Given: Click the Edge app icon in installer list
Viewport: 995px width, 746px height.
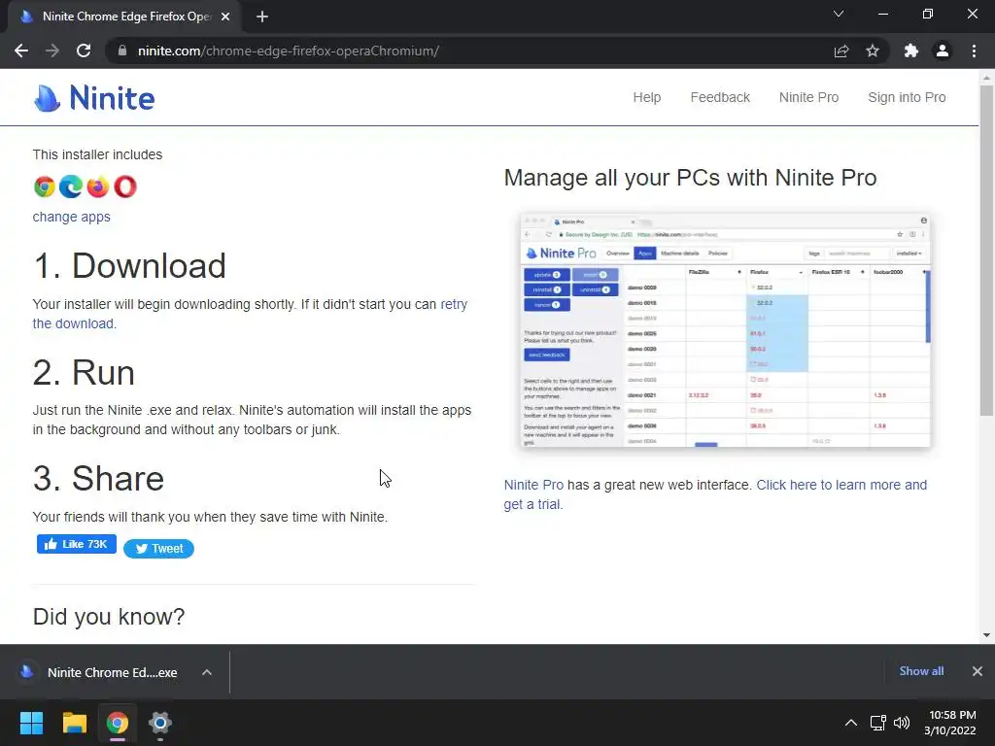Looking at the screenshot, I should (x=71, y=186).
